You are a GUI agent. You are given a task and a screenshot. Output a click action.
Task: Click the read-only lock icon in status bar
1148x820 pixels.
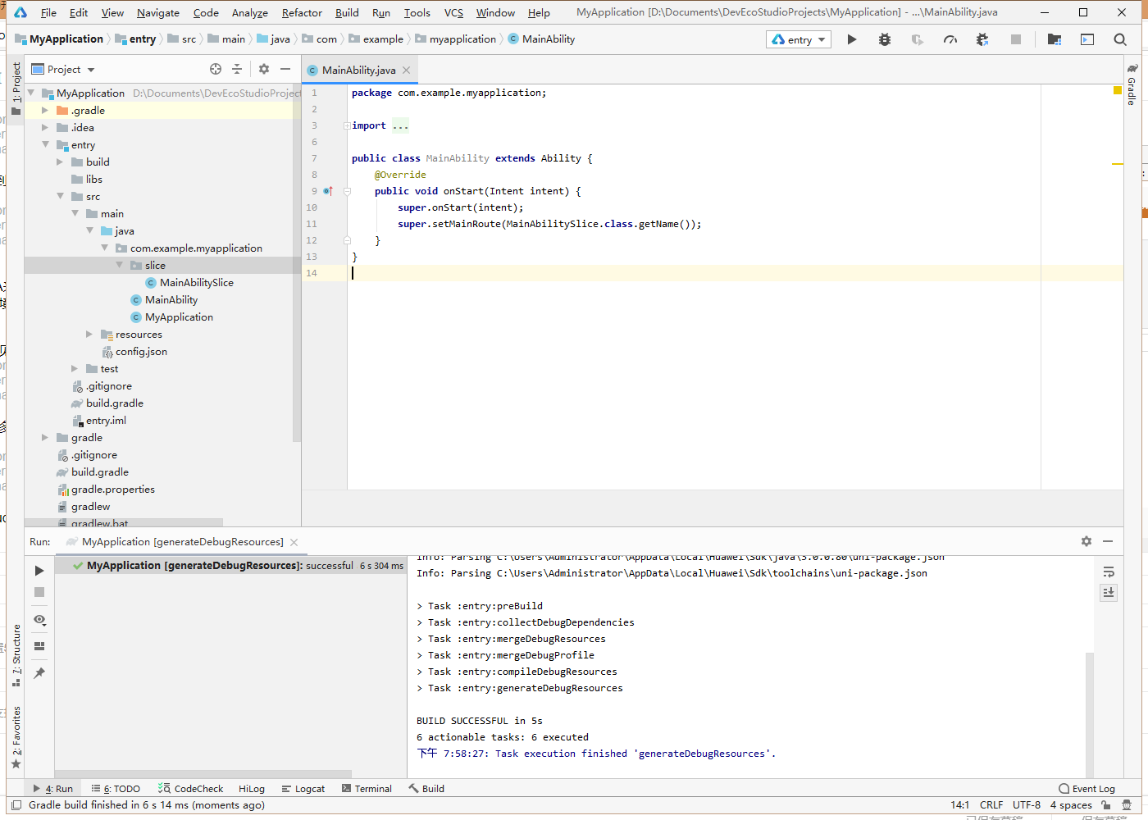click(1106, 805)
